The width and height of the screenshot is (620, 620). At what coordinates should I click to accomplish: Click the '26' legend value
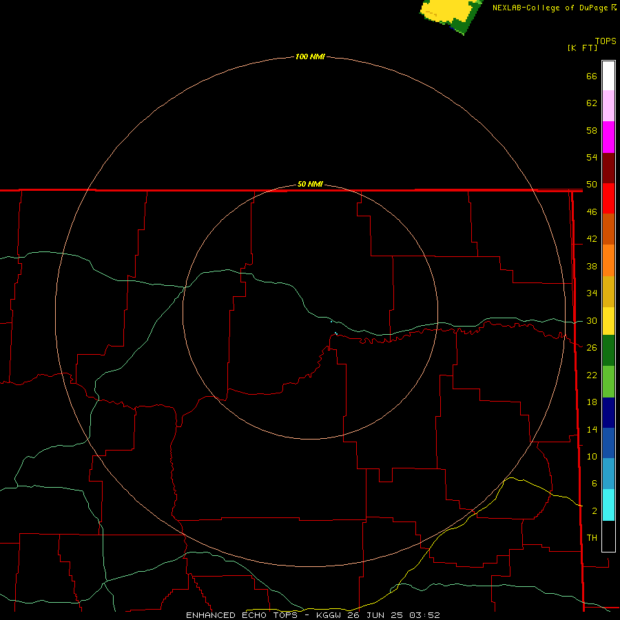click(592, 348)
